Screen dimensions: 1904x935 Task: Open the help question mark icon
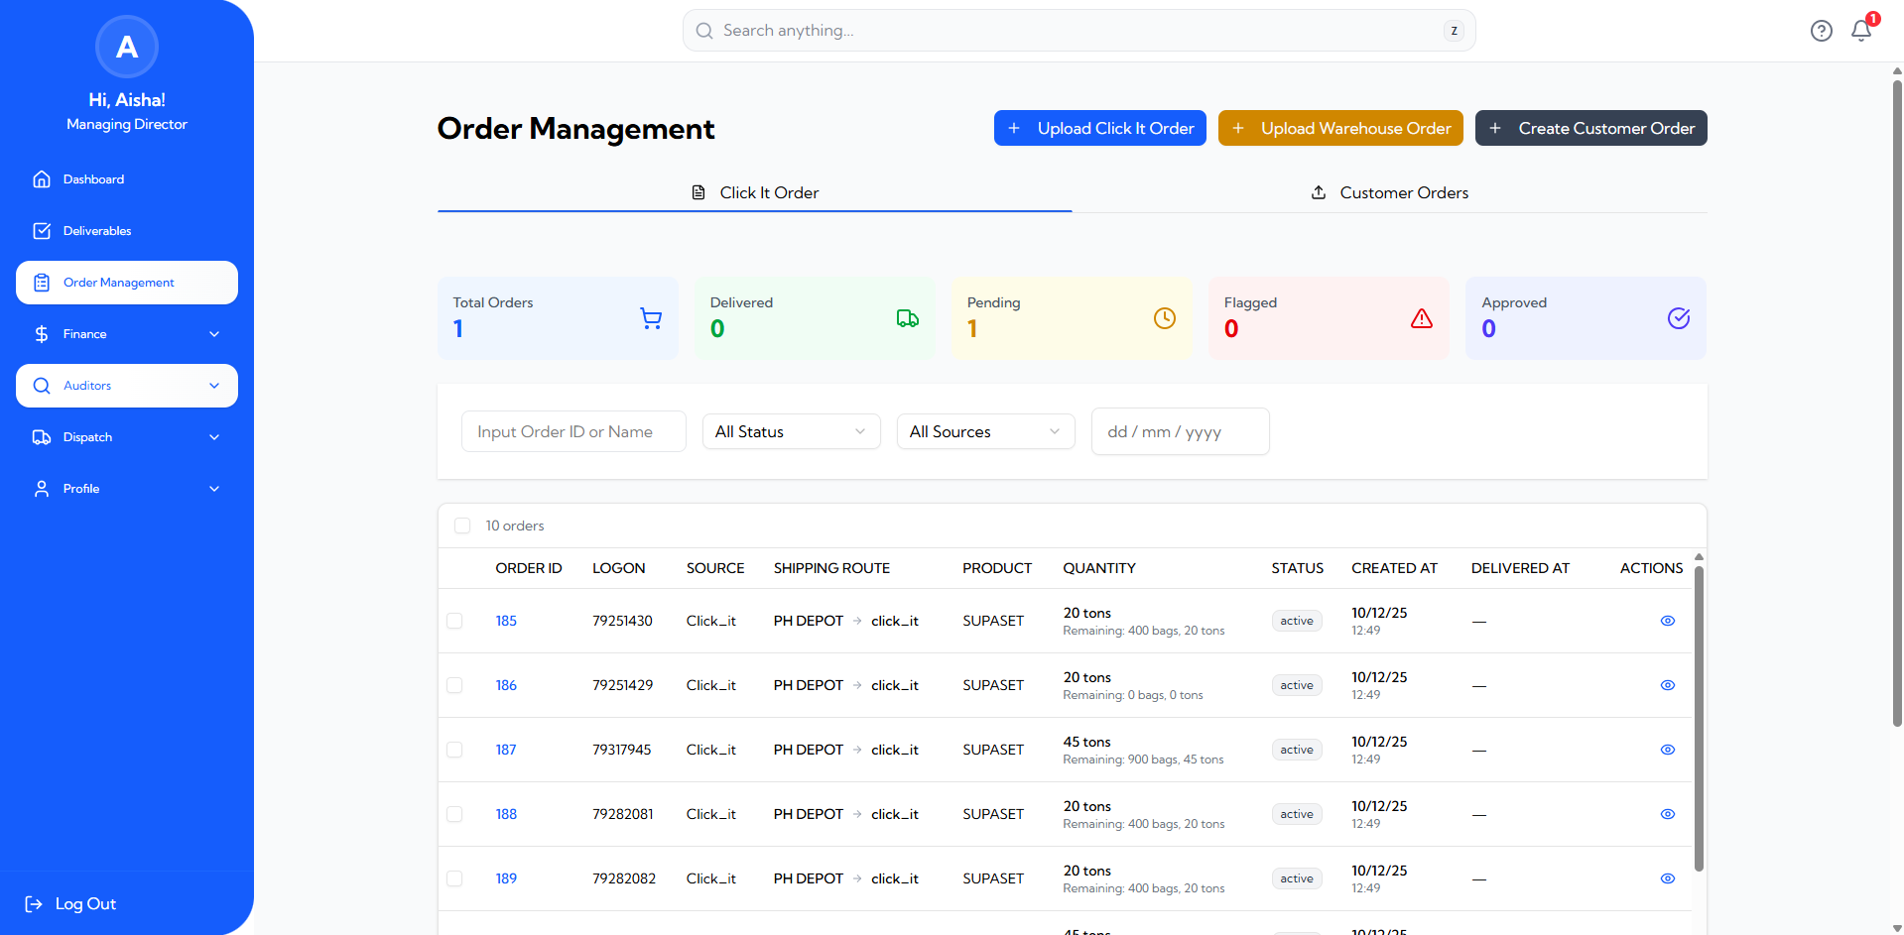pos(1821,31)
